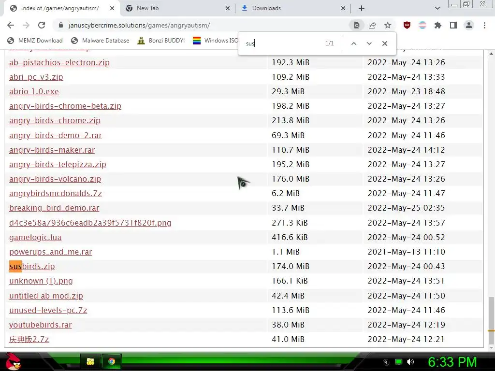Image resolution: width=495 pixels, height=371 pixels.
Task: Open a new browser tab
Action: [362, 8]
